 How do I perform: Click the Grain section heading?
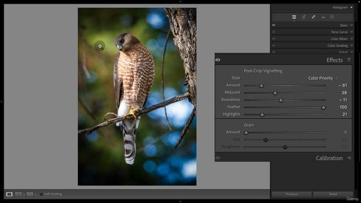click(x=249, y=125)
